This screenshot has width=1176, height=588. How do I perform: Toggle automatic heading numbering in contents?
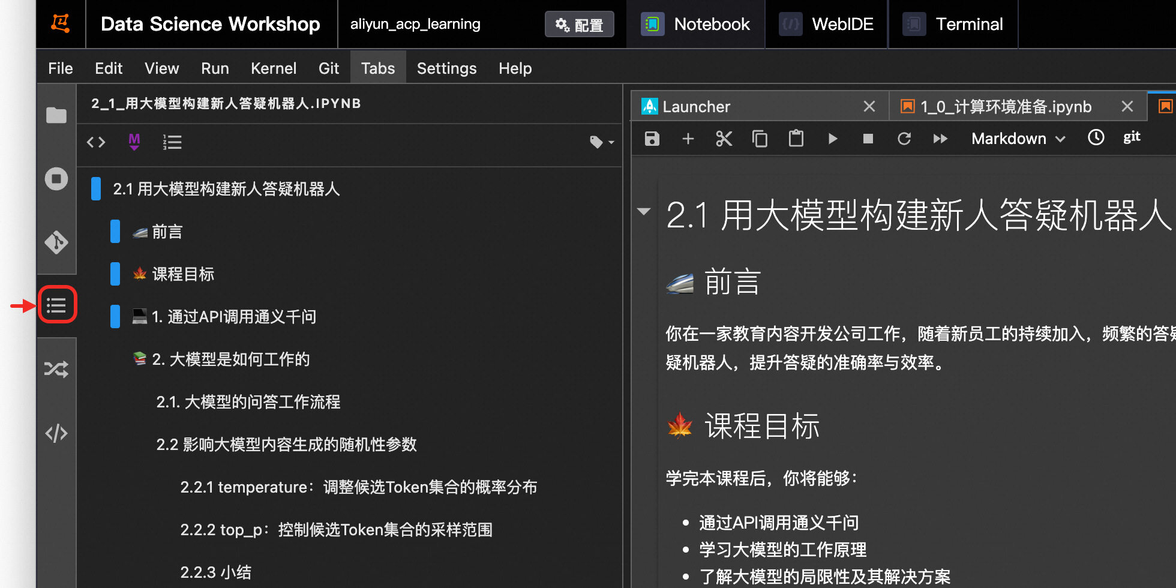coord(172,142)
